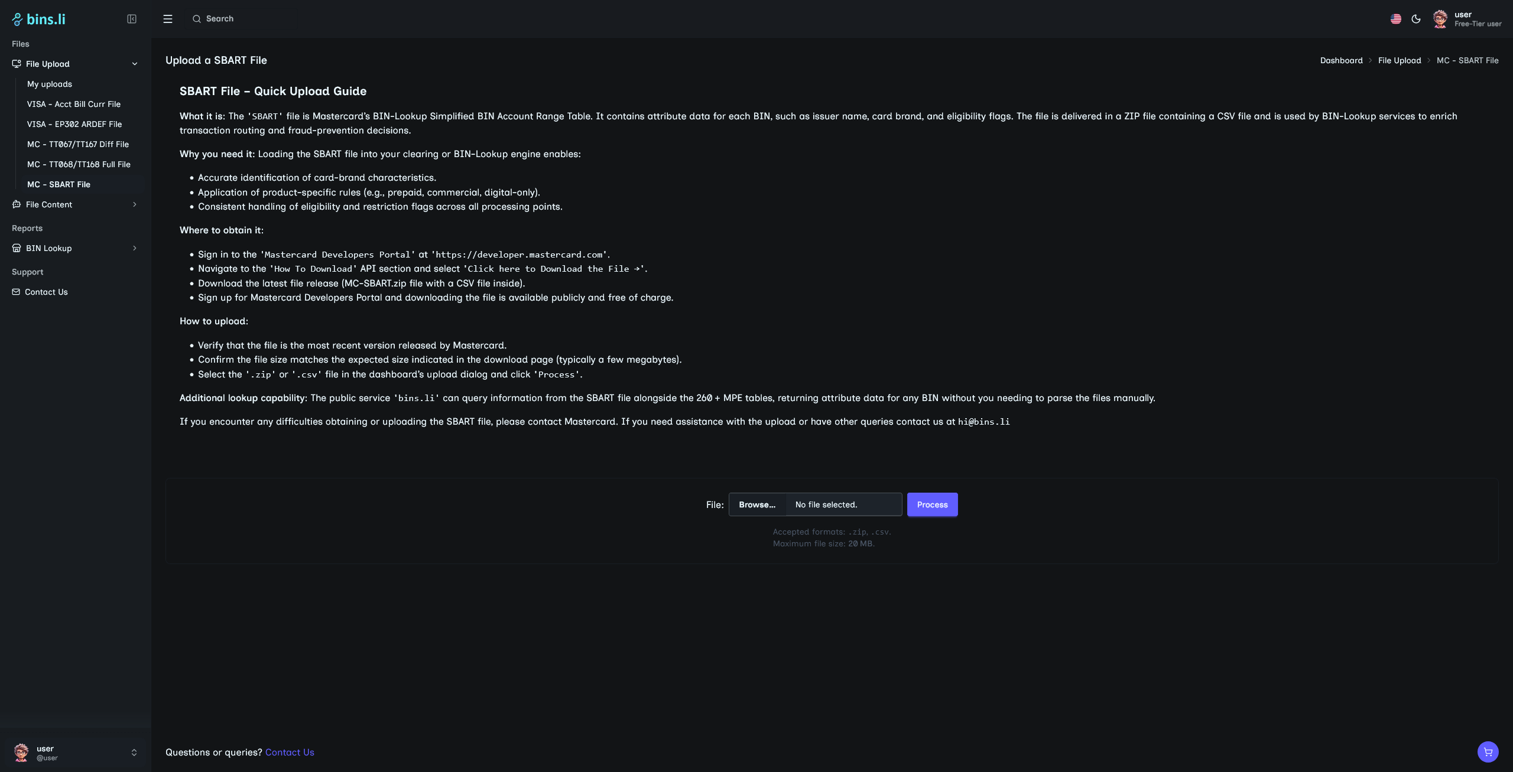Click MC - SBART File breadcrumb
Viewport: 1513px width, 772px height.
tap(1467, 60)
